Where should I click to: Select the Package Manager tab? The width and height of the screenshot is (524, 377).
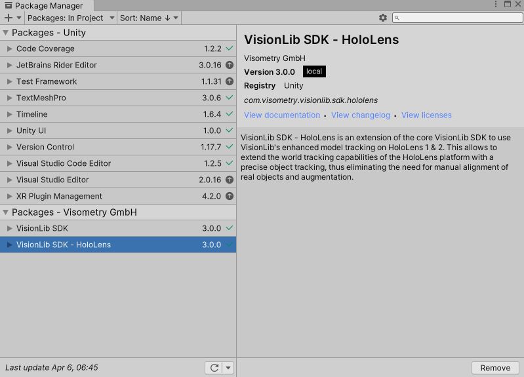pos(47,6)
